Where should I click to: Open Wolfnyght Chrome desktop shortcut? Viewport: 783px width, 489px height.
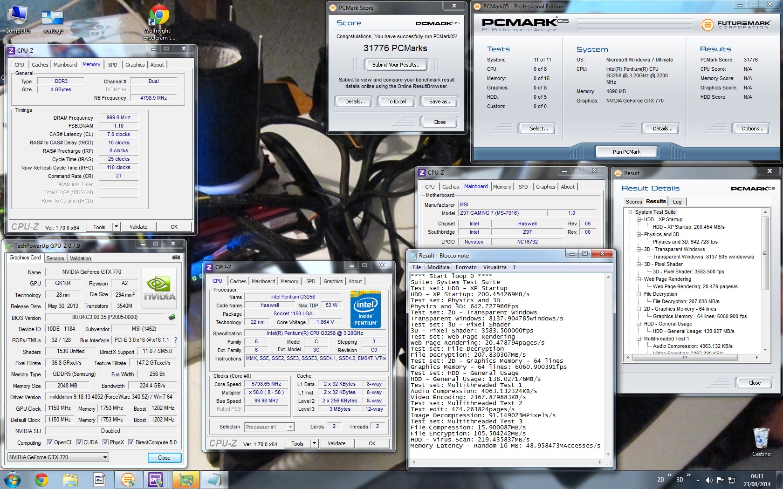coord(159,22)
